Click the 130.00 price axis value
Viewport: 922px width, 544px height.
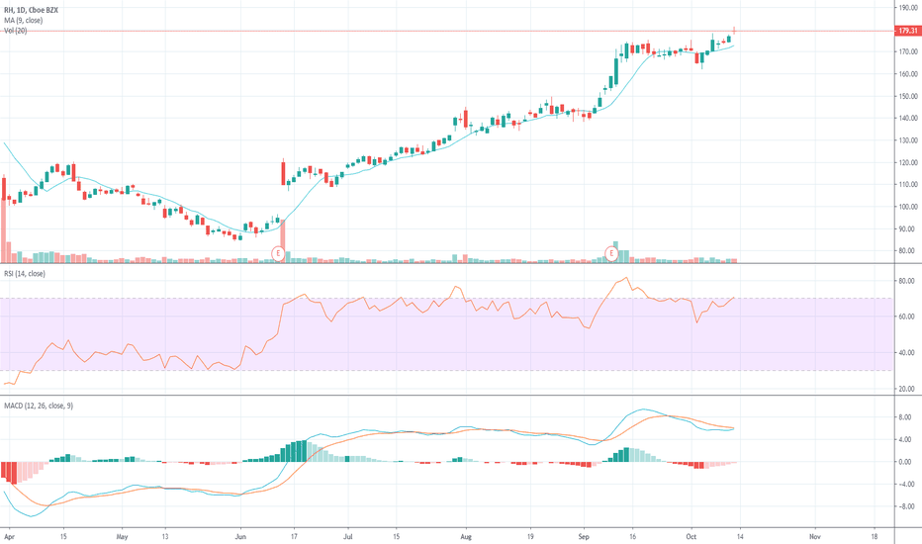[908, 140]
